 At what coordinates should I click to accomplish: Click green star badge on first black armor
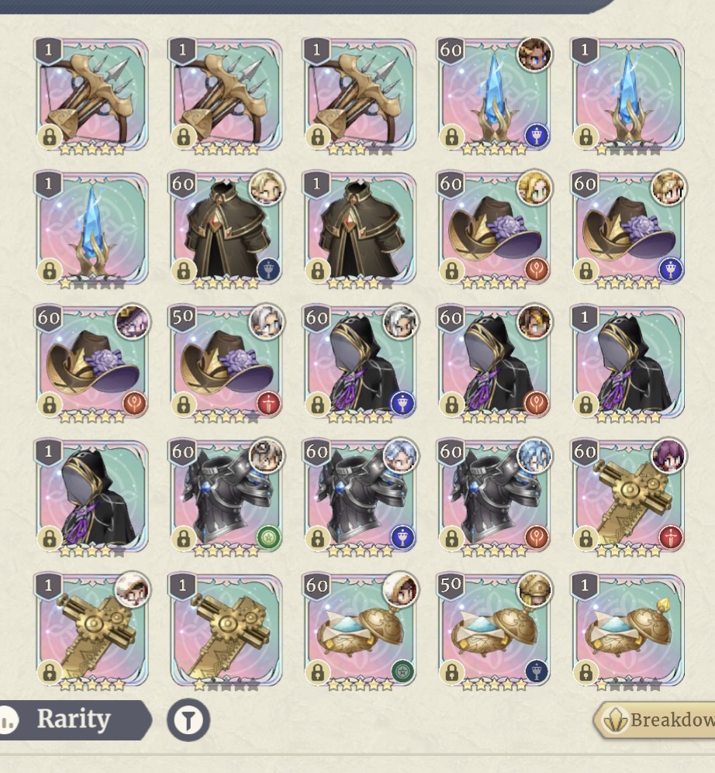point(269,538)
